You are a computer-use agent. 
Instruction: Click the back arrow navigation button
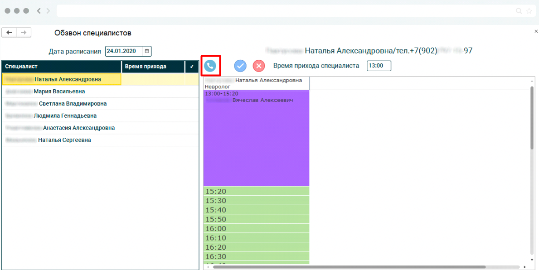9,33
